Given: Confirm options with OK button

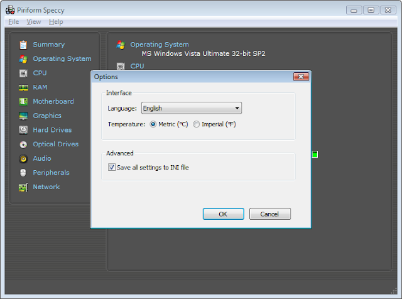Looking at the screenshot, I should (224, 214).
